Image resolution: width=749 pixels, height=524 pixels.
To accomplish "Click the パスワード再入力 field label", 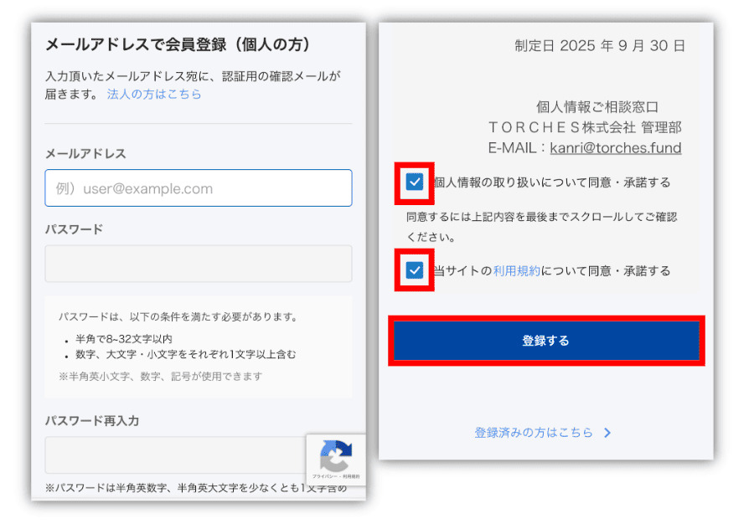I will 92,420.
